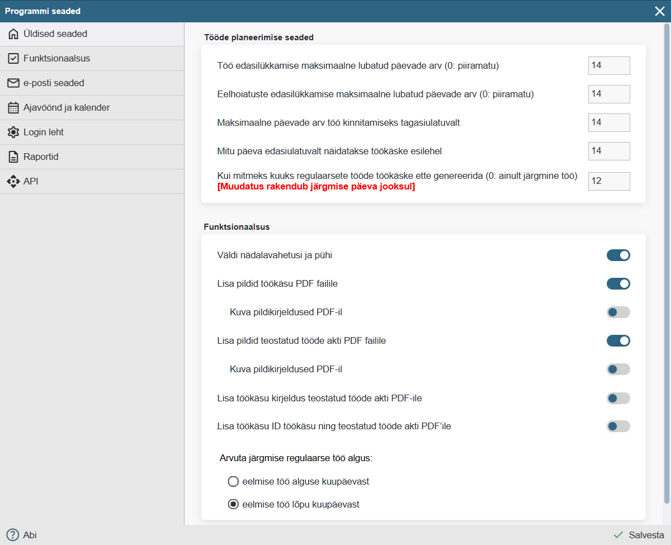Click the Salvesta save button
The image size is (671, 545).
[639, 535]
